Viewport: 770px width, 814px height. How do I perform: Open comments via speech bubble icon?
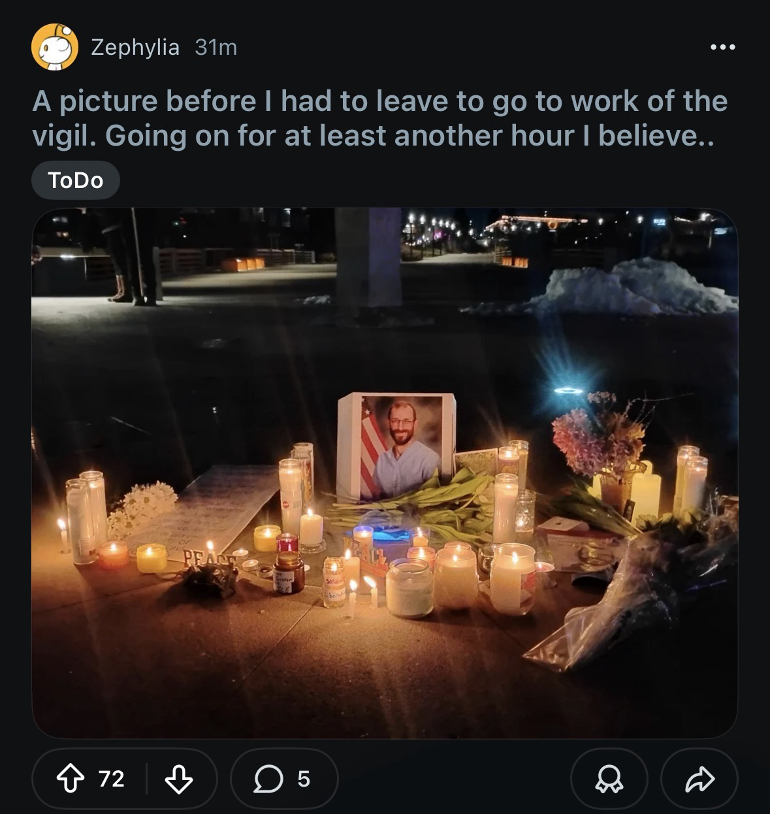267,778
